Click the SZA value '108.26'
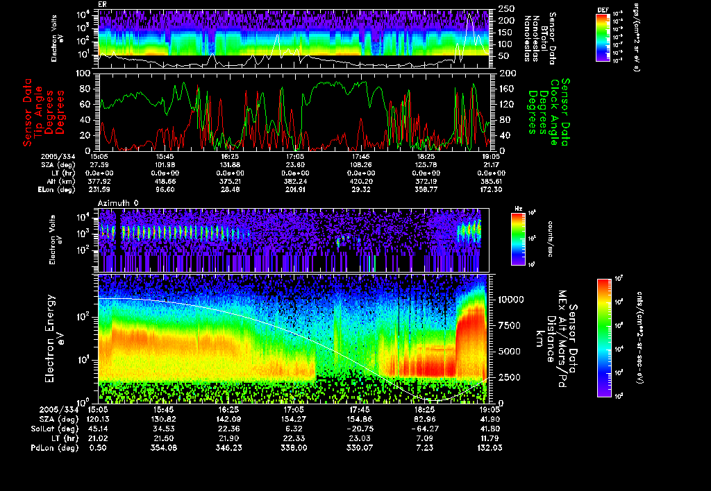The height and width of the screenshot is (491, 711). [361, 165]
